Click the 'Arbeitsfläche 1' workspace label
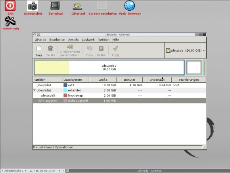 14,171
